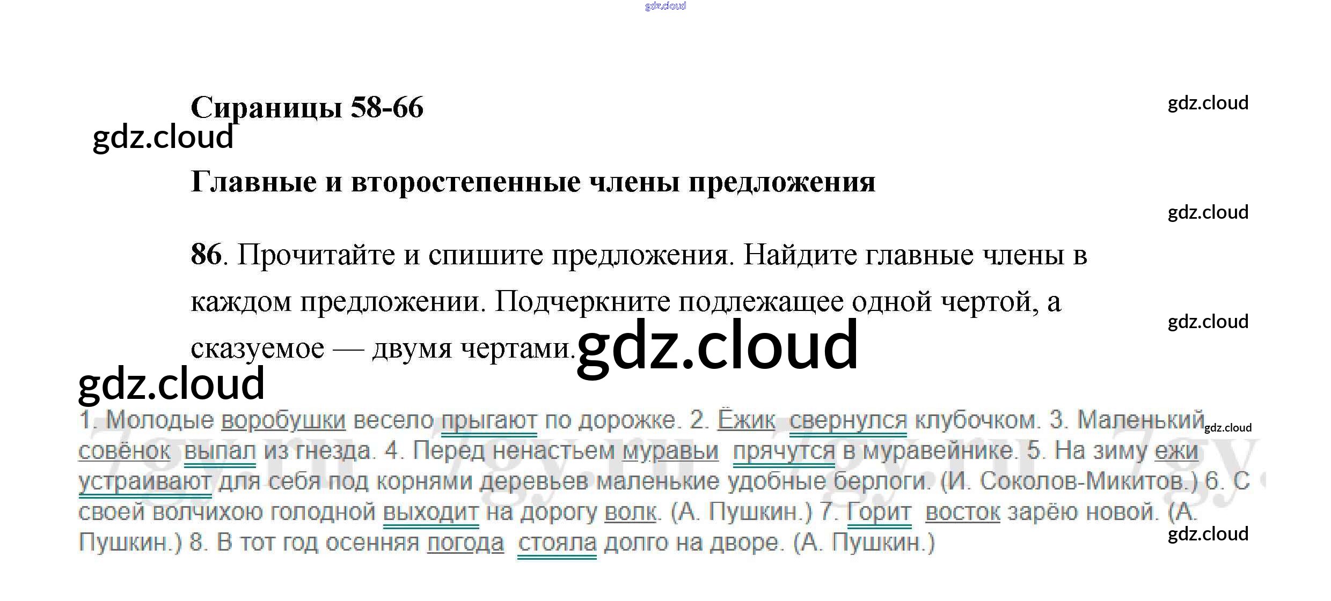Click the double-underlined word 'прыгают'
The image size is (1331, 601).
pos(489,420)
